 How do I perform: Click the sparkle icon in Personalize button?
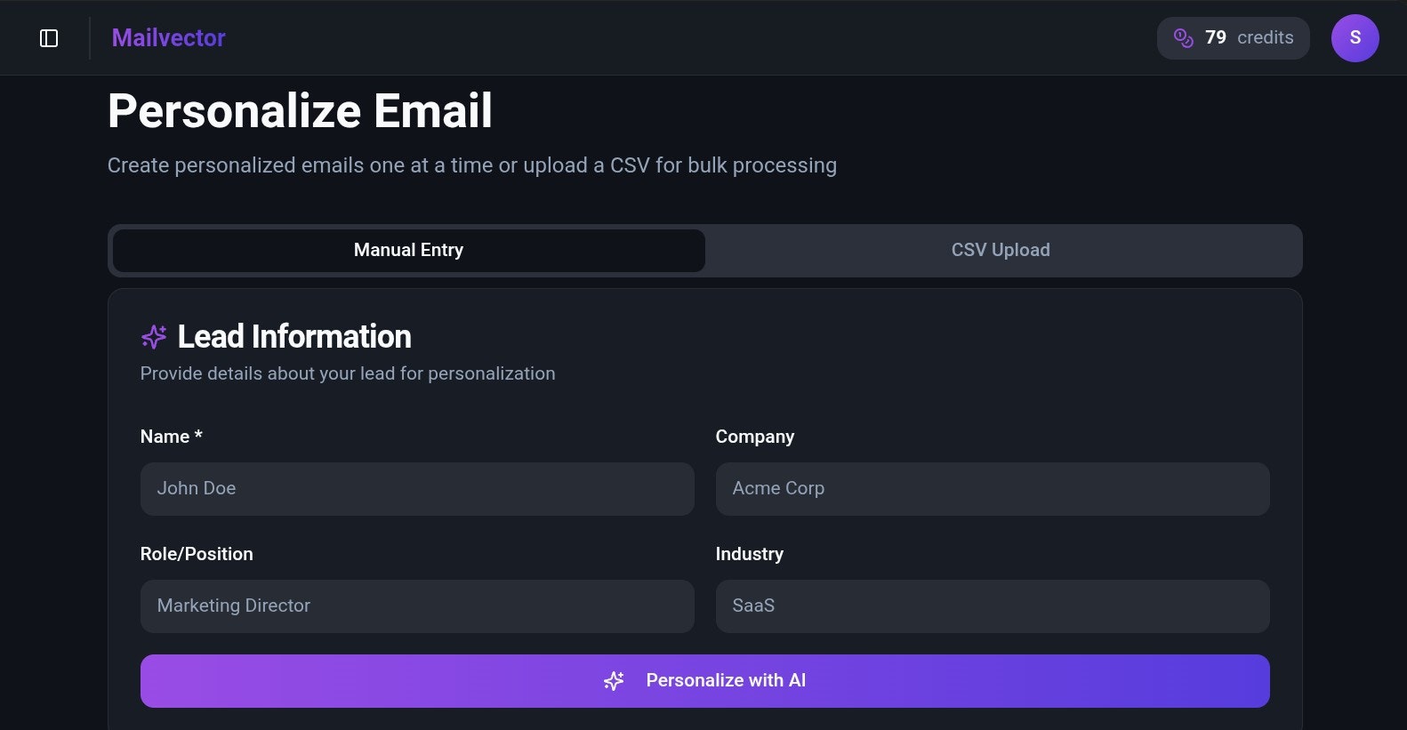[x=614, y=681]
